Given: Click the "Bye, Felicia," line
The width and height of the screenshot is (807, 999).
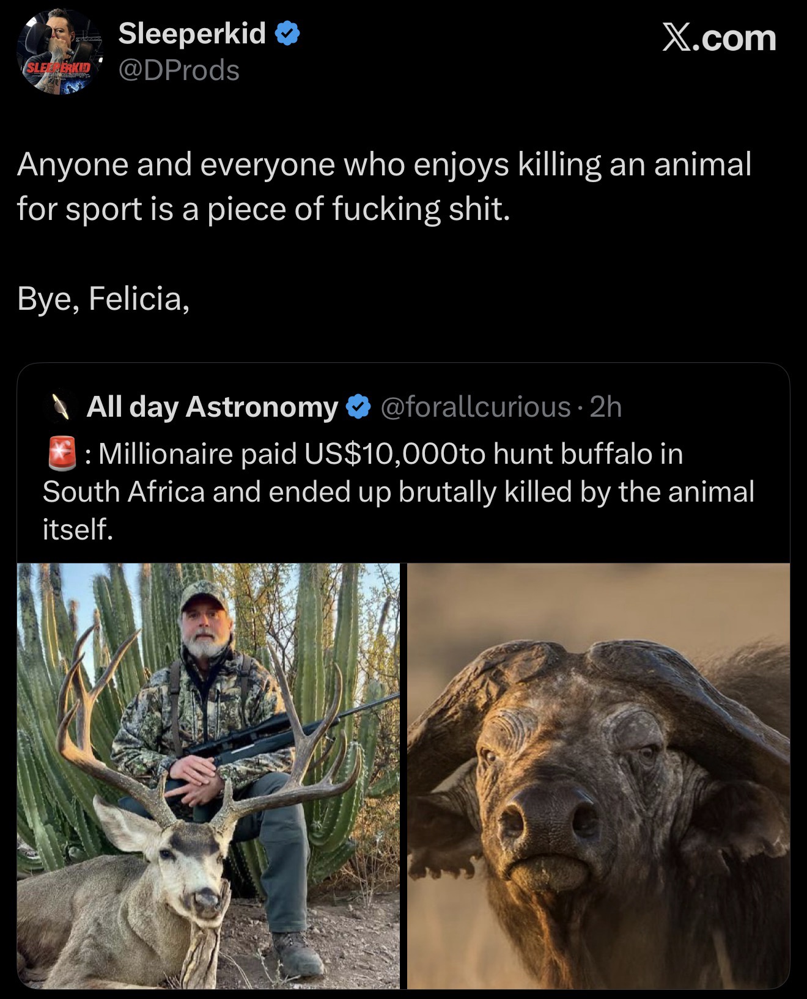Looking at the screenshot, I should [103, 299].
